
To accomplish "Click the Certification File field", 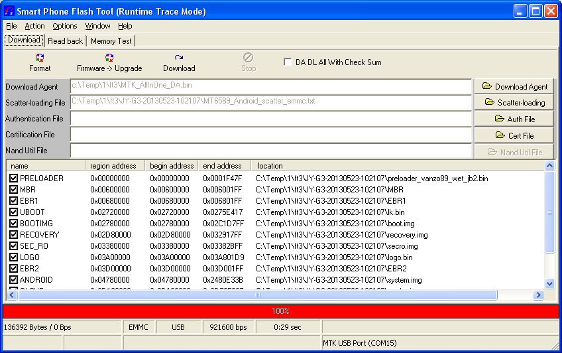I will 271,135.
